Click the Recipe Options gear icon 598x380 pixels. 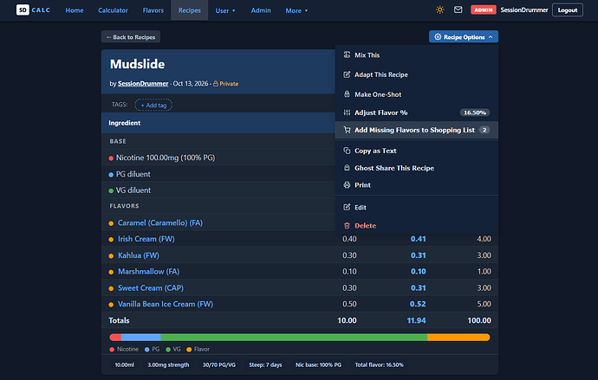click(438, 37)
